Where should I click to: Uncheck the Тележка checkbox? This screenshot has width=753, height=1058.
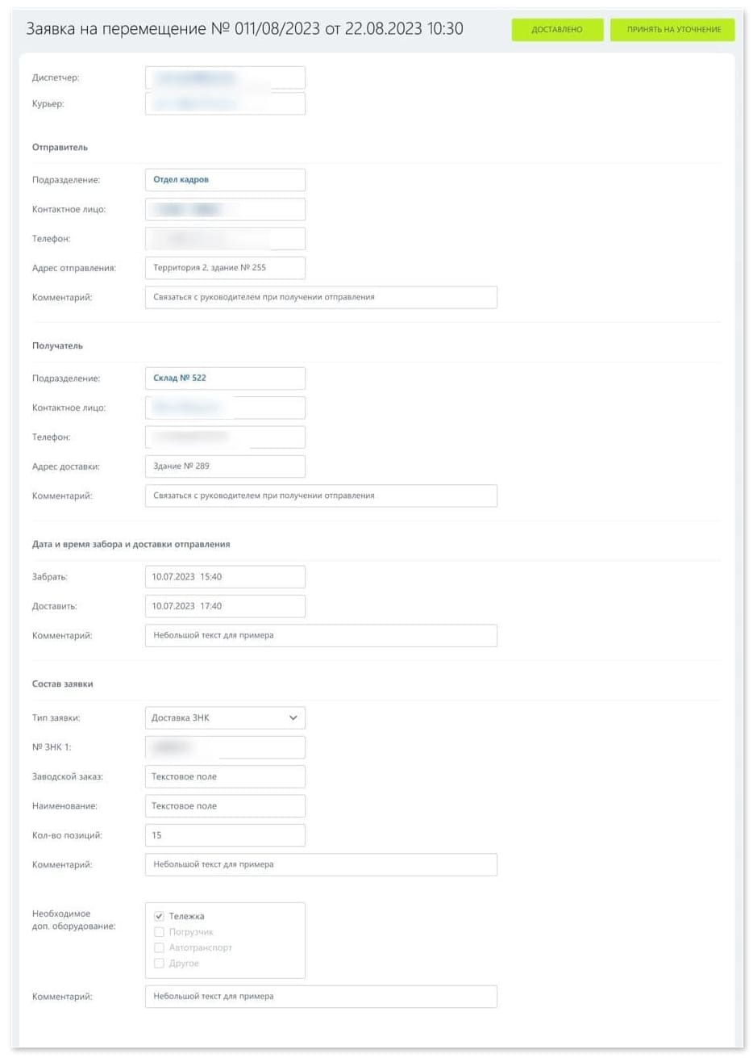click(x=159, y=917)
